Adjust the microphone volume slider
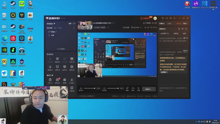This screenshot has width=220, height=124. (x=90, y=88)
